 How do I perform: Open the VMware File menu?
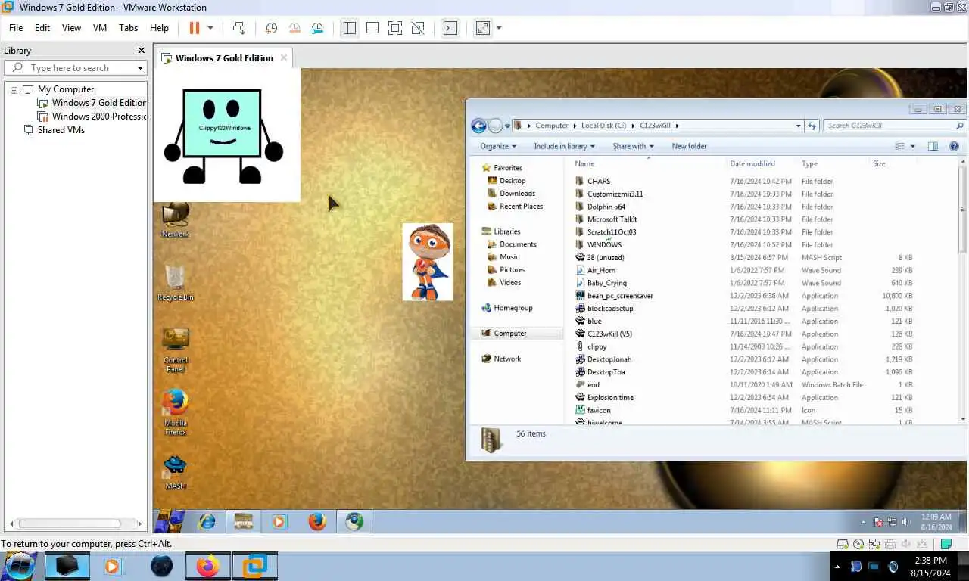click(x=16, y=28)
